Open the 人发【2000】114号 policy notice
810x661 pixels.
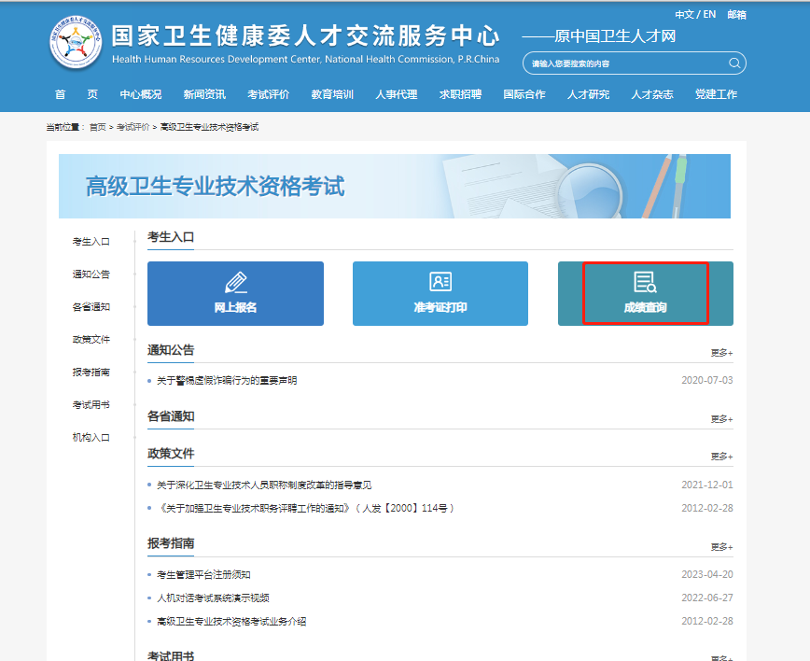coord(306,509)
